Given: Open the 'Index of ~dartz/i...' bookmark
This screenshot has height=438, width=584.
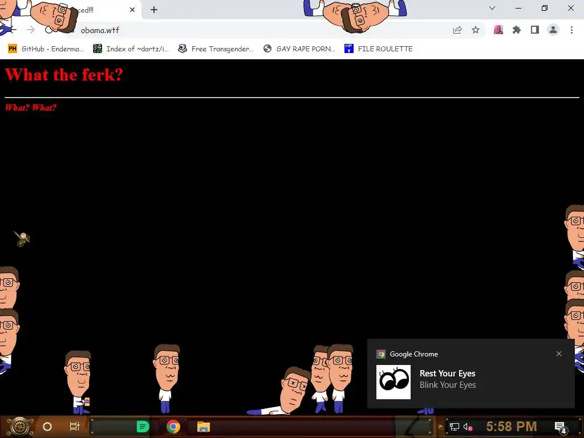Looking at the screenshot, I should [x=131, y=49].
